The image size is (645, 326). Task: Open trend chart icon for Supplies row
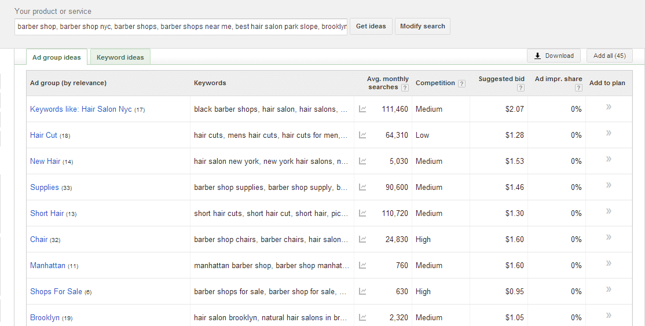pyautogui.click(x=362, y=187)
